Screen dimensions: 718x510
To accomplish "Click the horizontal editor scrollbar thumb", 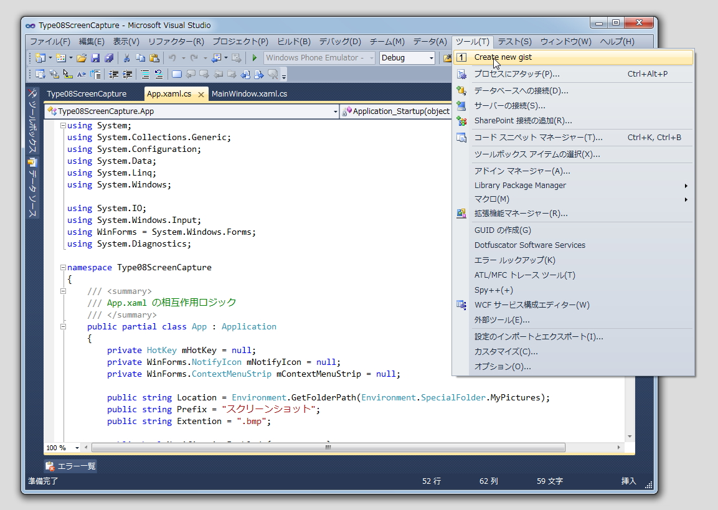I will point(328,448).
